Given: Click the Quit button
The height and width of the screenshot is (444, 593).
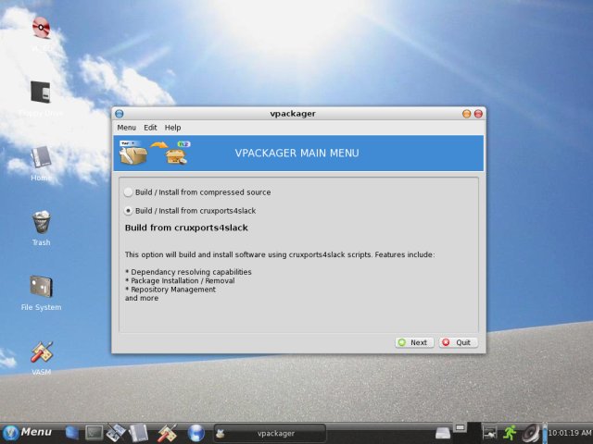Looking at the screenshot, I should click(x=458, y=342).
